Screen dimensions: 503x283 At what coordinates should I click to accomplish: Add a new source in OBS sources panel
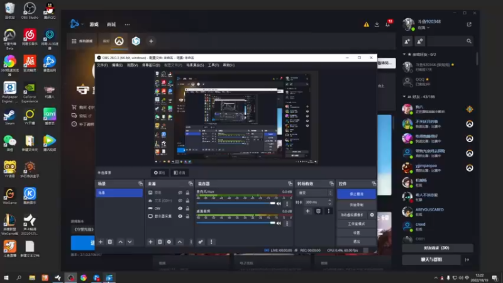pyautogui.click(x=150, y=242)
